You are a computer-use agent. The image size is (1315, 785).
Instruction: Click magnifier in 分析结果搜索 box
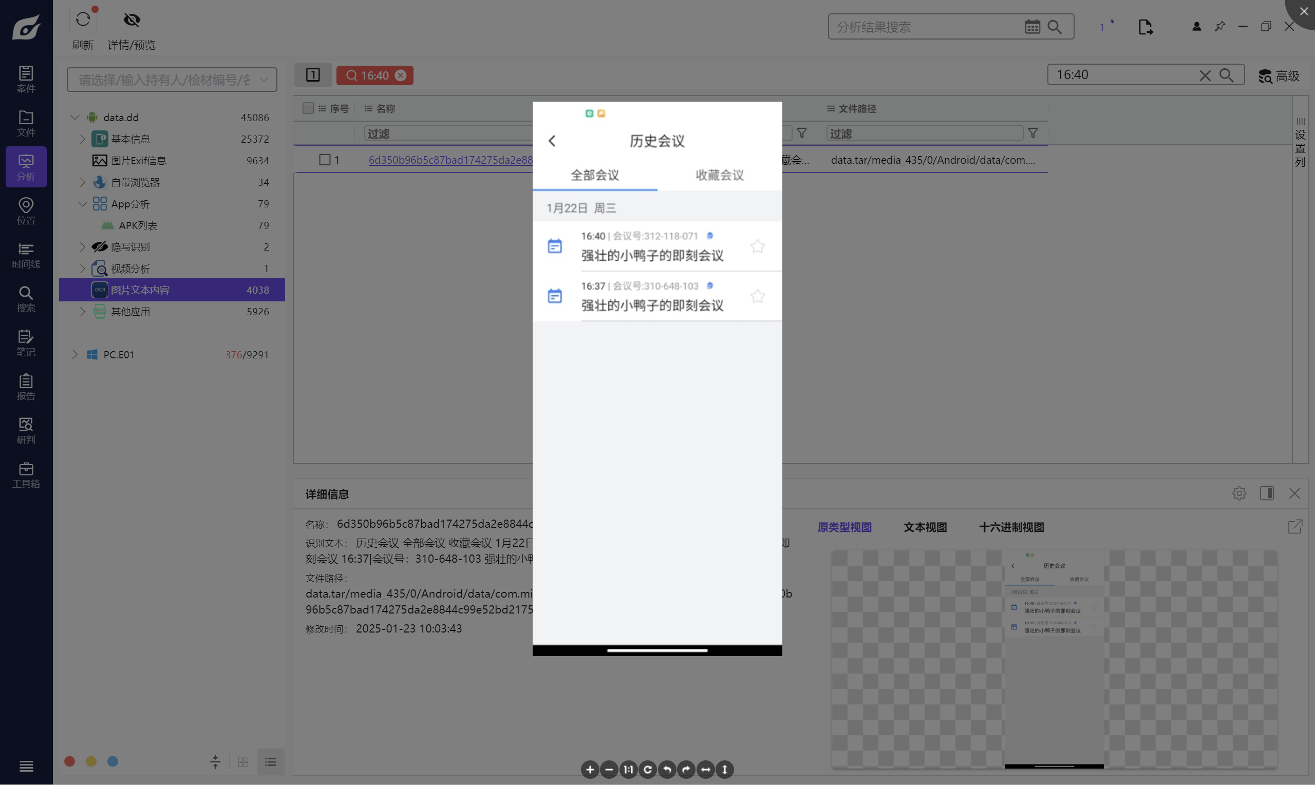click(x=1055, y=27)
